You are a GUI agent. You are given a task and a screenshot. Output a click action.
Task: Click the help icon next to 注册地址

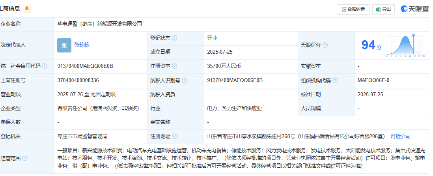[x=174, y=137]
